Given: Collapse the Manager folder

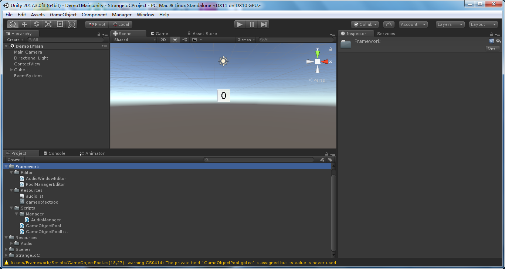Looking at the screenshot, I should click(17, 214).
